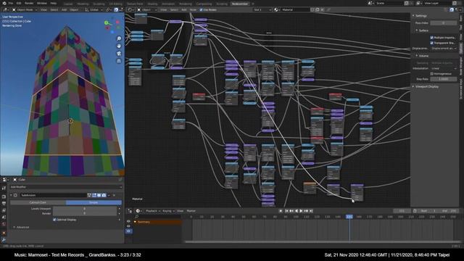The image size is (464, 261).
Task: Open the File menu
Action: [11, 3]
